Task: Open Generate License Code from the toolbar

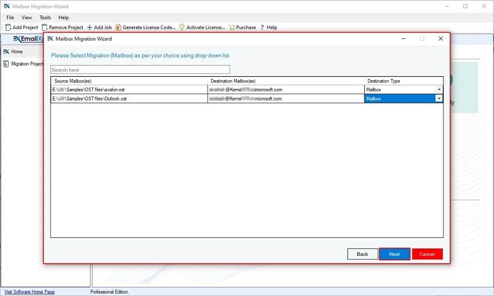Action: pos(145,27)
